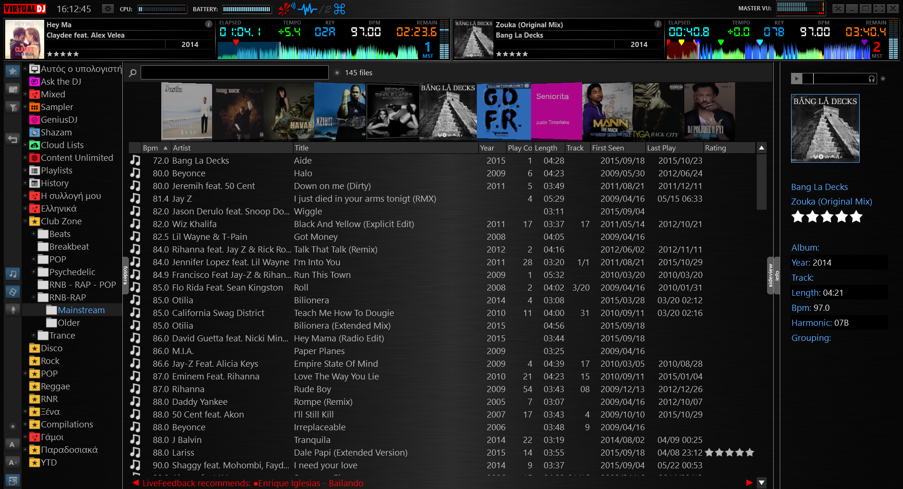Click the add favorite folder star icon

pos(13,71)
